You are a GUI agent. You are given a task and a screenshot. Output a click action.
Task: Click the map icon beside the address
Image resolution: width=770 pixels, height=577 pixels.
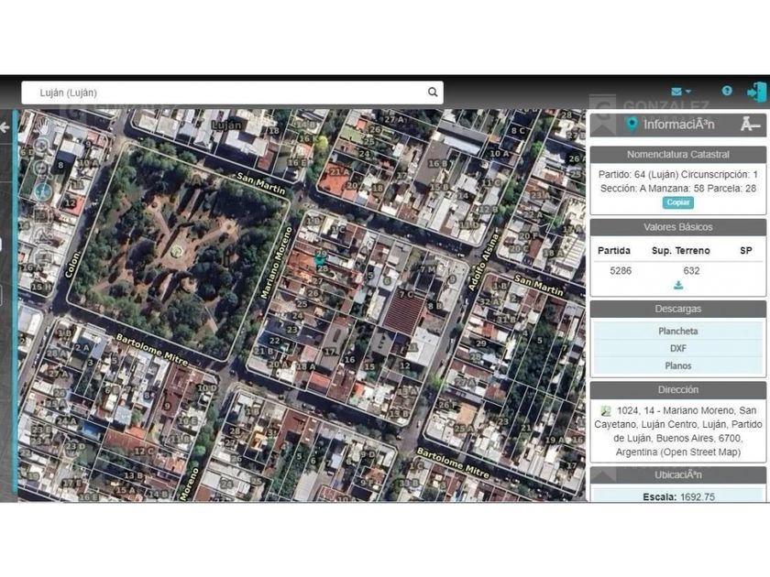point(606,411)
